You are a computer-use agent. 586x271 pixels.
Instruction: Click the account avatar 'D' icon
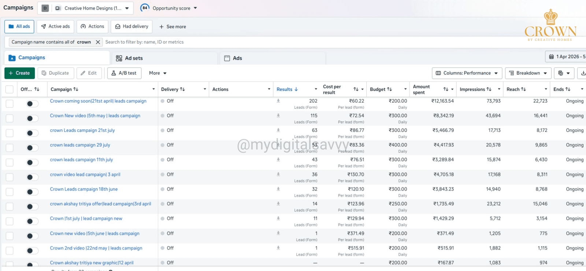(45, 8)
